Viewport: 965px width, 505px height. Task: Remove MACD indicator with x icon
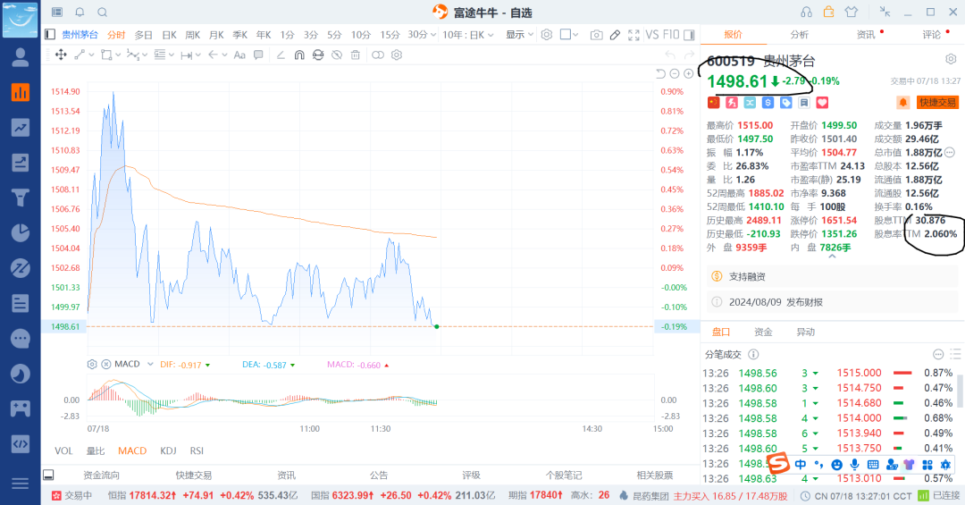[x=105, y=364]
